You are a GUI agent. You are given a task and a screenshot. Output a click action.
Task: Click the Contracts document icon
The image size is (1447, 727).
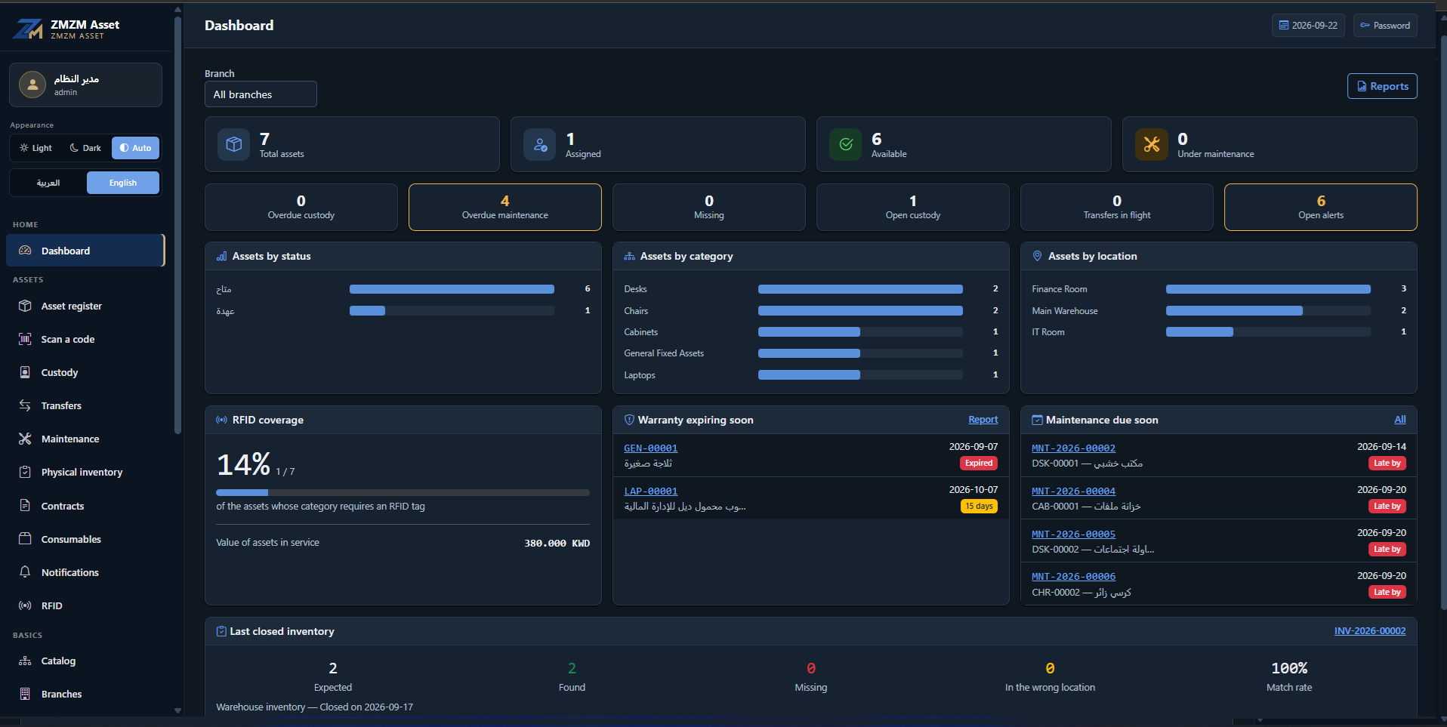click(x=25, y=506)
